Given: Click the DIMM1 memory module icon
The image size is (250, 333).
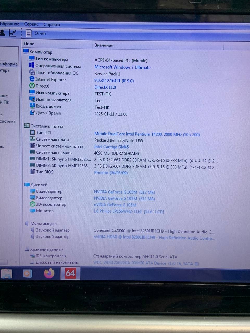Looking at the screenshot, I should click(33, 158).
